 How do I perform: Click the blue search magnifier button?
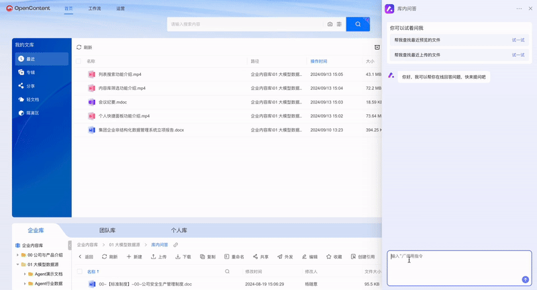click(x=358, y=24)
